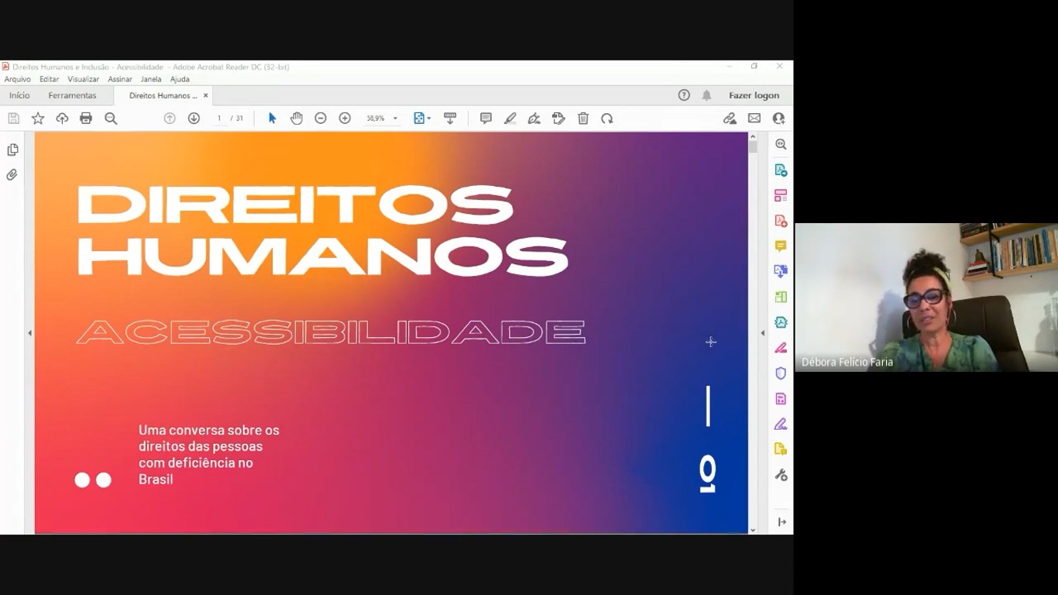The width and height of the screenshot is (1058, 595).
Task: Zoom in with the plus button
Action: pos(345,119)
